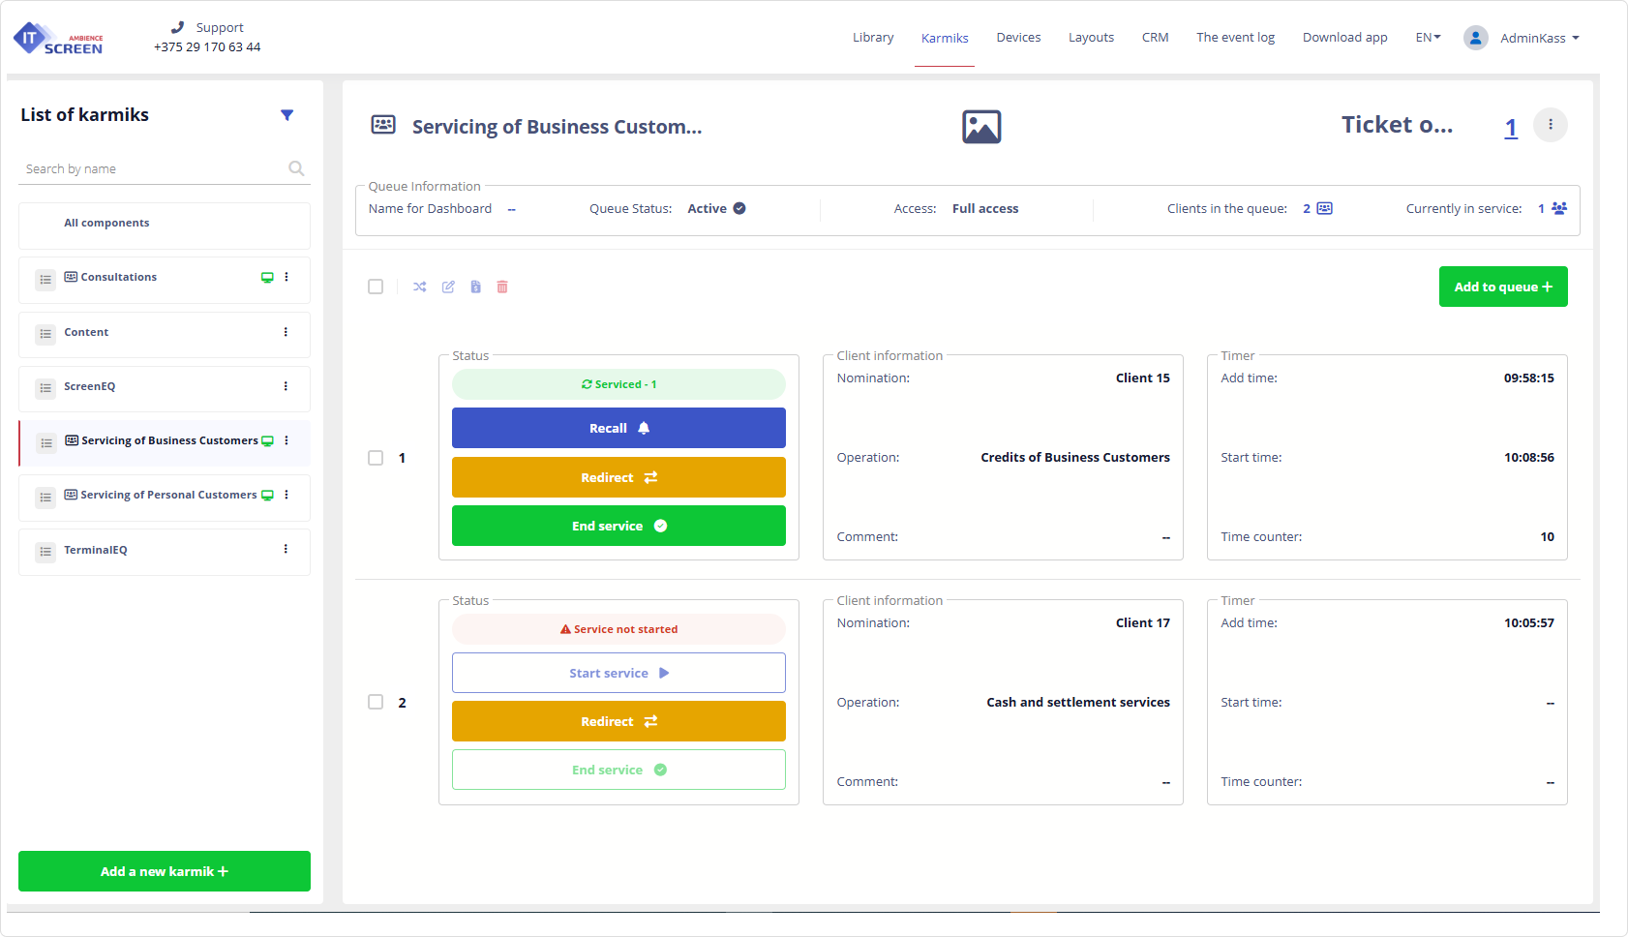This screenshot has height=937, width=1628.
Task: Click the Search by name field
Action: pyautogui.click(x=150, y=169)
